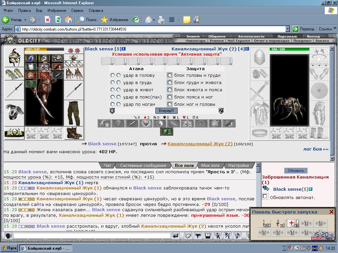Expand the address bar URL dropdown
The width and height of the screenshot is (338, 253).
287,29
